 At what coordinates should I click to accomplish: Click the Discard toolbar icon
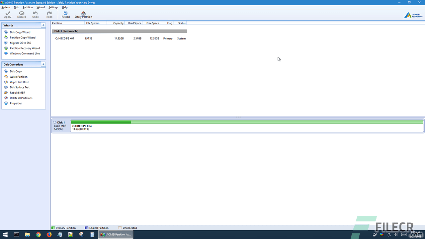(21, 15)
